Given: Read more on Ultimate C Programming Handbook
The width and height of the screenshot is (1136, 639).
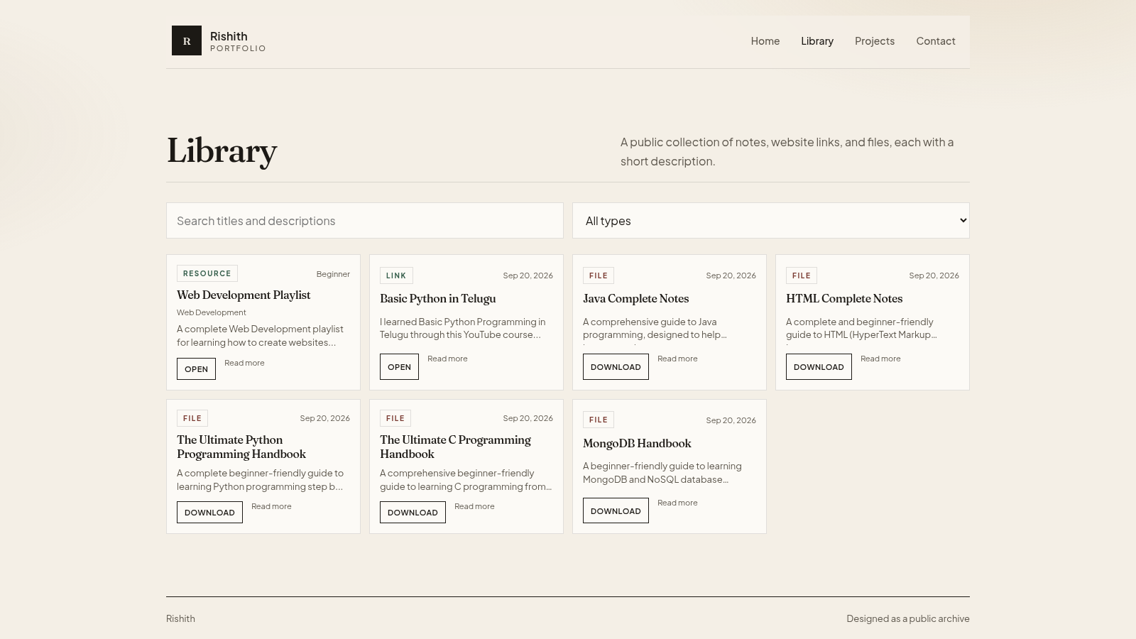Looking at the screenshot, I should [474, 506].
